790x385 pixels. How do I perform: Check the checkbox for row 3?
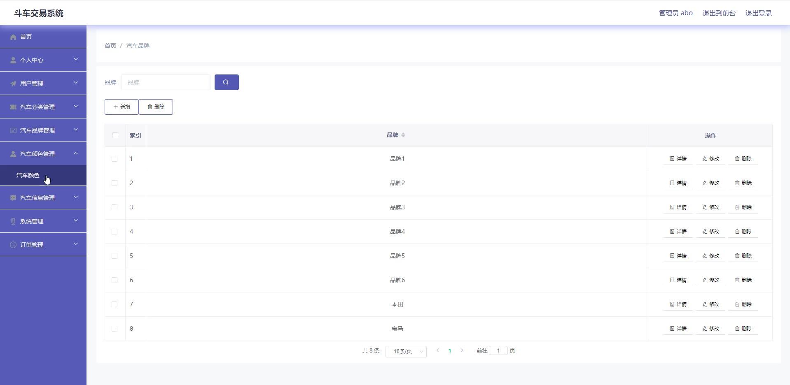click(x=115, y=207)
